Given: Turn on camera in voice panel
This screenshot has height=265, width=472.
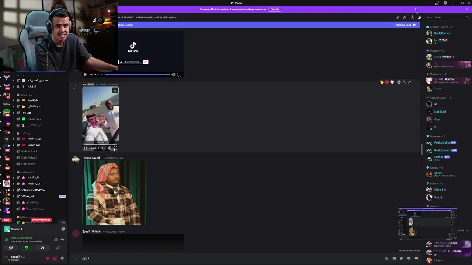Looking at the screenshot, I should tap(11, 248).
